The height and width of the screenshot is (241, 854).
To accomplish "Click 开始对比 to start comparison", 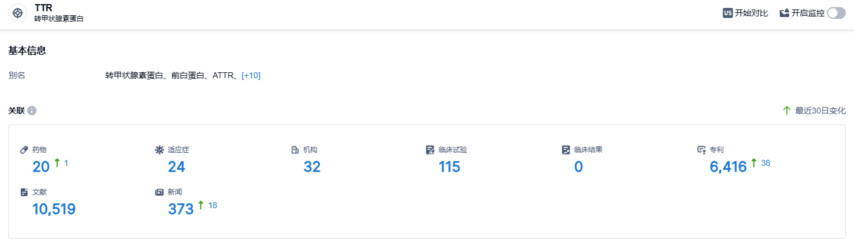I will point(751,13).
